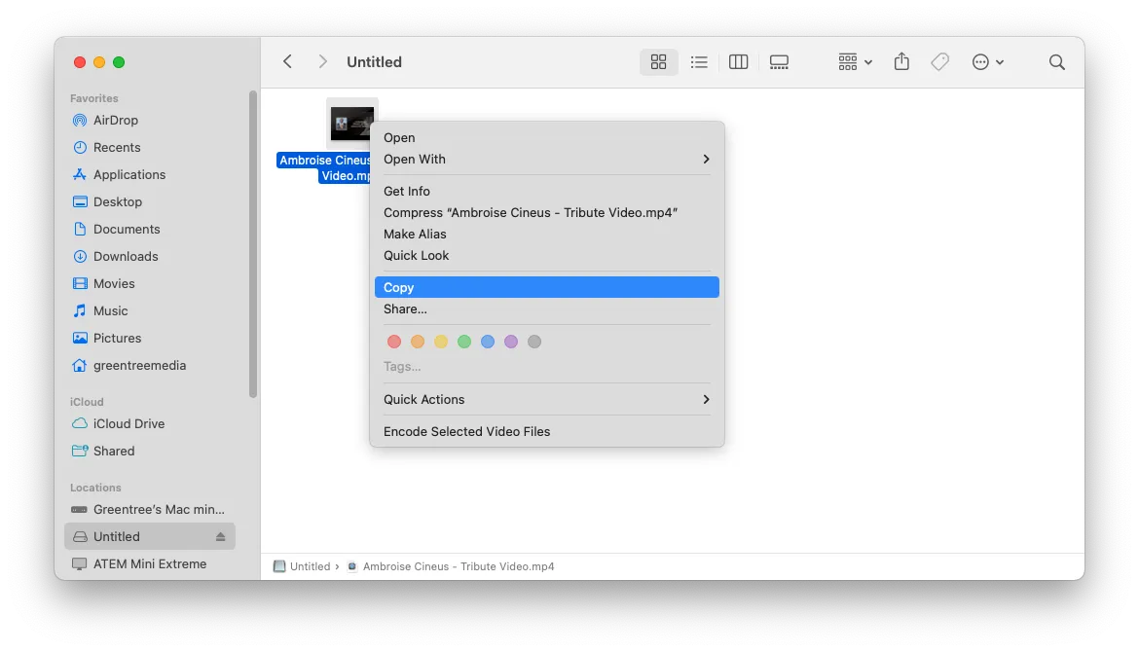The width and height of the screenshot is (1139, 652).
Task: Choose Open from the context menu
Action: [x=547, y=137]
